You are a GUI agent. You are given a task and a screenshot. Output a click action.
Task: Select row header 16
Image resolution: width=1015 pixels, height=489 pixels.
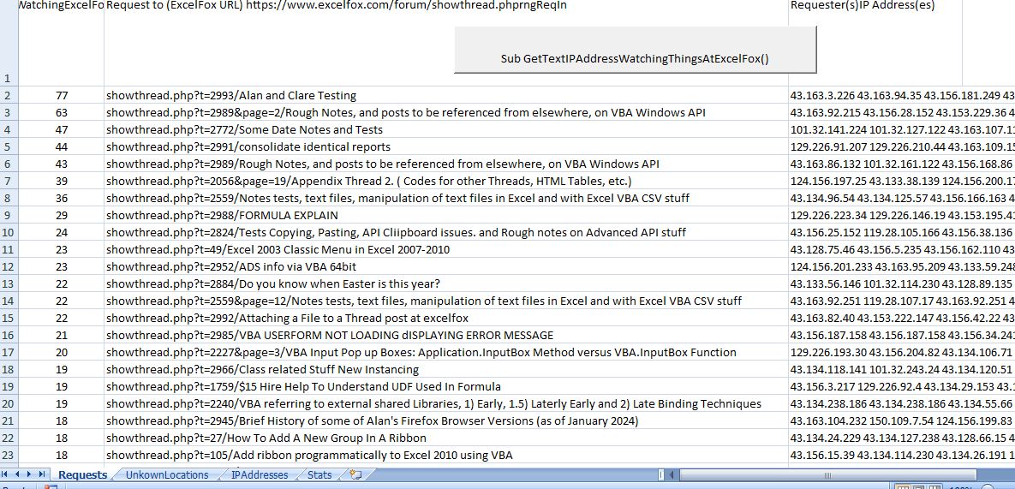point(9,335)
